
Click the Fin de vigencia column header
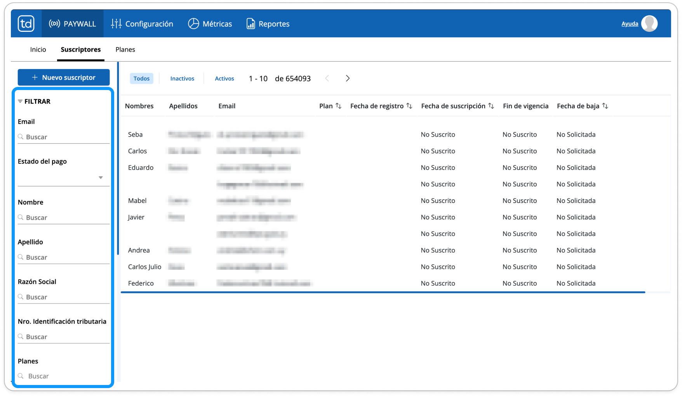525,106
